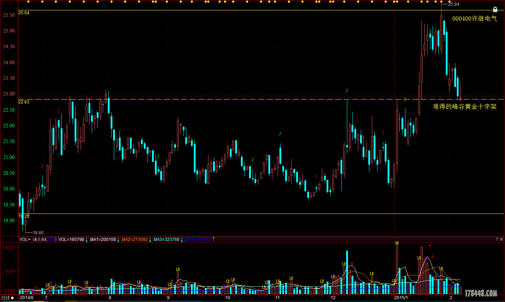Screen dimensions: 505x302
Task: Click the 2015/1 date axis label
Action: (x=402, y=297)
